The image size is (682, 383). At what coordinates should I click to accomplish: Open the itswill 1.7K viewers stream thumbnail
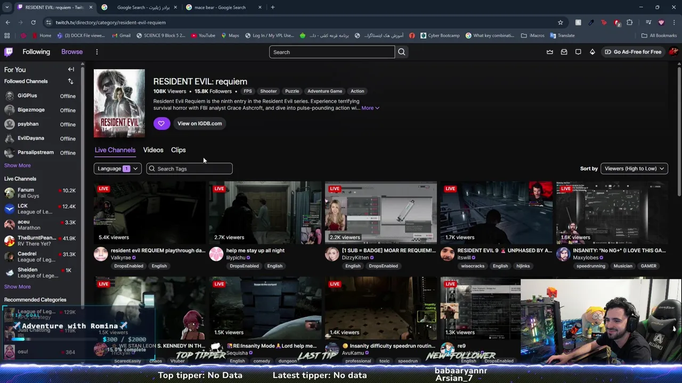coord(497,213)
